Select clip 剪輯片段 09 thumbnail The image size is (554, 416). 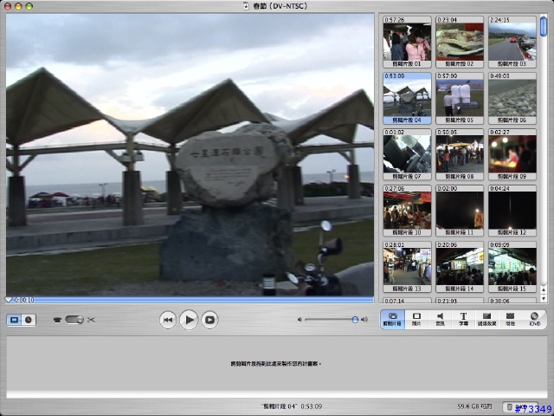pyautogui.click(x=512, y=154)
